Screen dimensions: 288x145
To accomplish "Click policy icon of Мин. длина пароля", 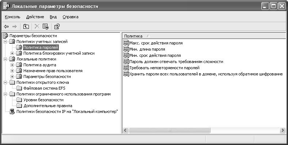I will click(x=126, y=49).
